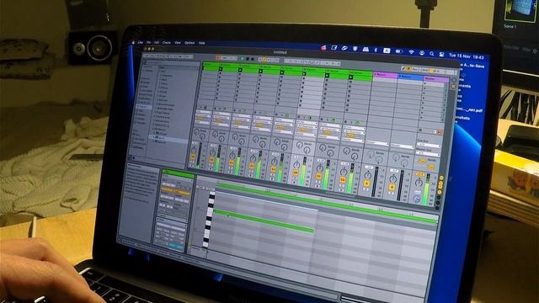Click the sixth track's Send A knob
Image resolution: width=539 pixels, height=303 pixels.
(300, 146)
